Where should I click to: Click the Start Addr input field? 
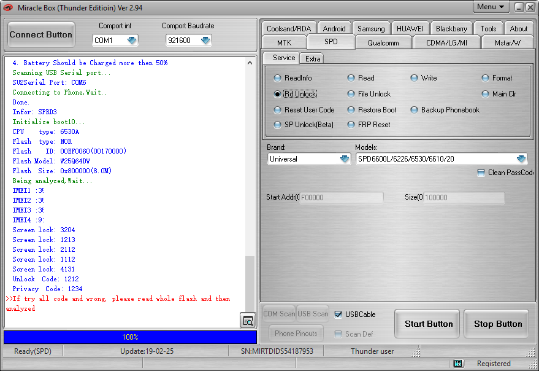coord(342,197)
